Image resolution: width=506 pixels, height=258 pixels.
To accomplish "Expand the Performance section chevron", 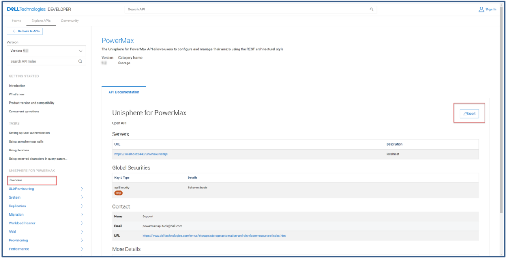I will coord(82,249).
